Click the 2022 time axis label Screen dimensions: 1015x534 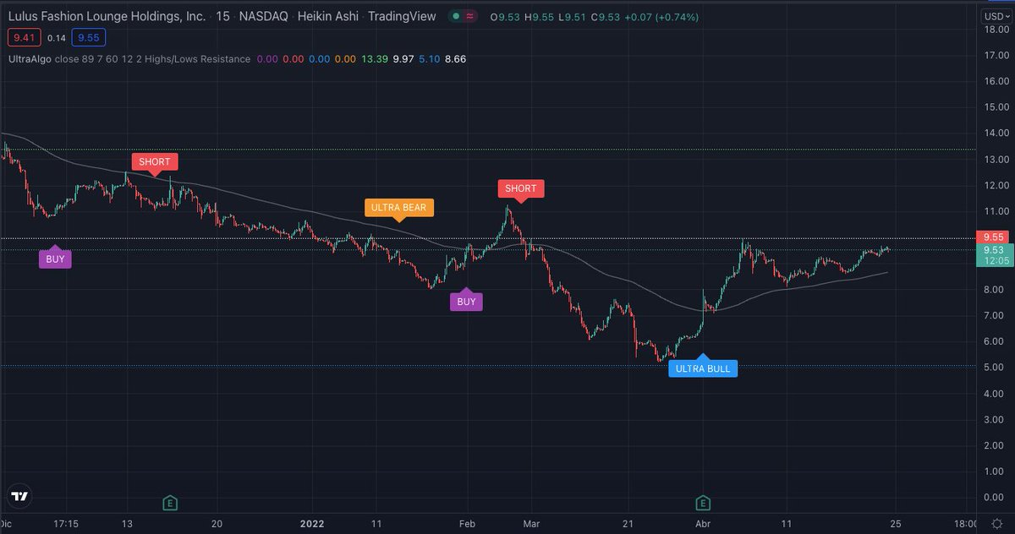(314, 524)
